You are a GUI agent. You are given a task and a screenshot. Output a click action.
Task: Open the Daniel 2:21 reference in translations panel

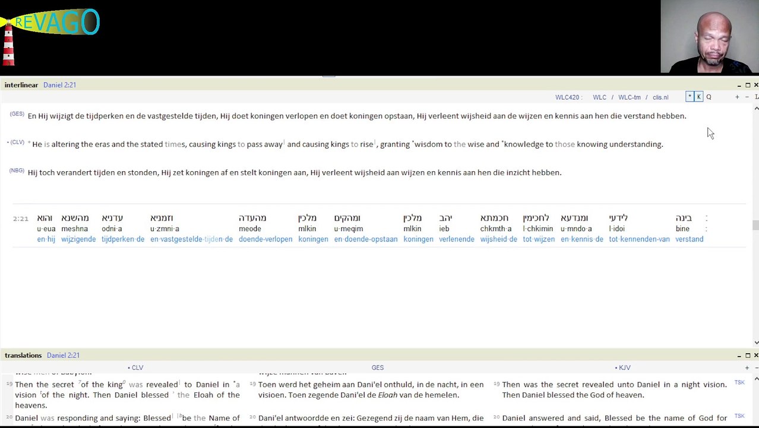click(x=62, y=355)
